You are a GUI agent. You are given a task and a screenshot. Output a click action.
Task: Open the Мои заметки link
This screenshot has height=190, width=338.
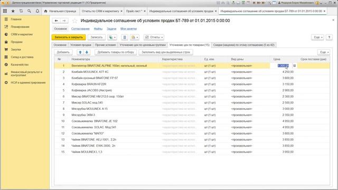[128, 28]
